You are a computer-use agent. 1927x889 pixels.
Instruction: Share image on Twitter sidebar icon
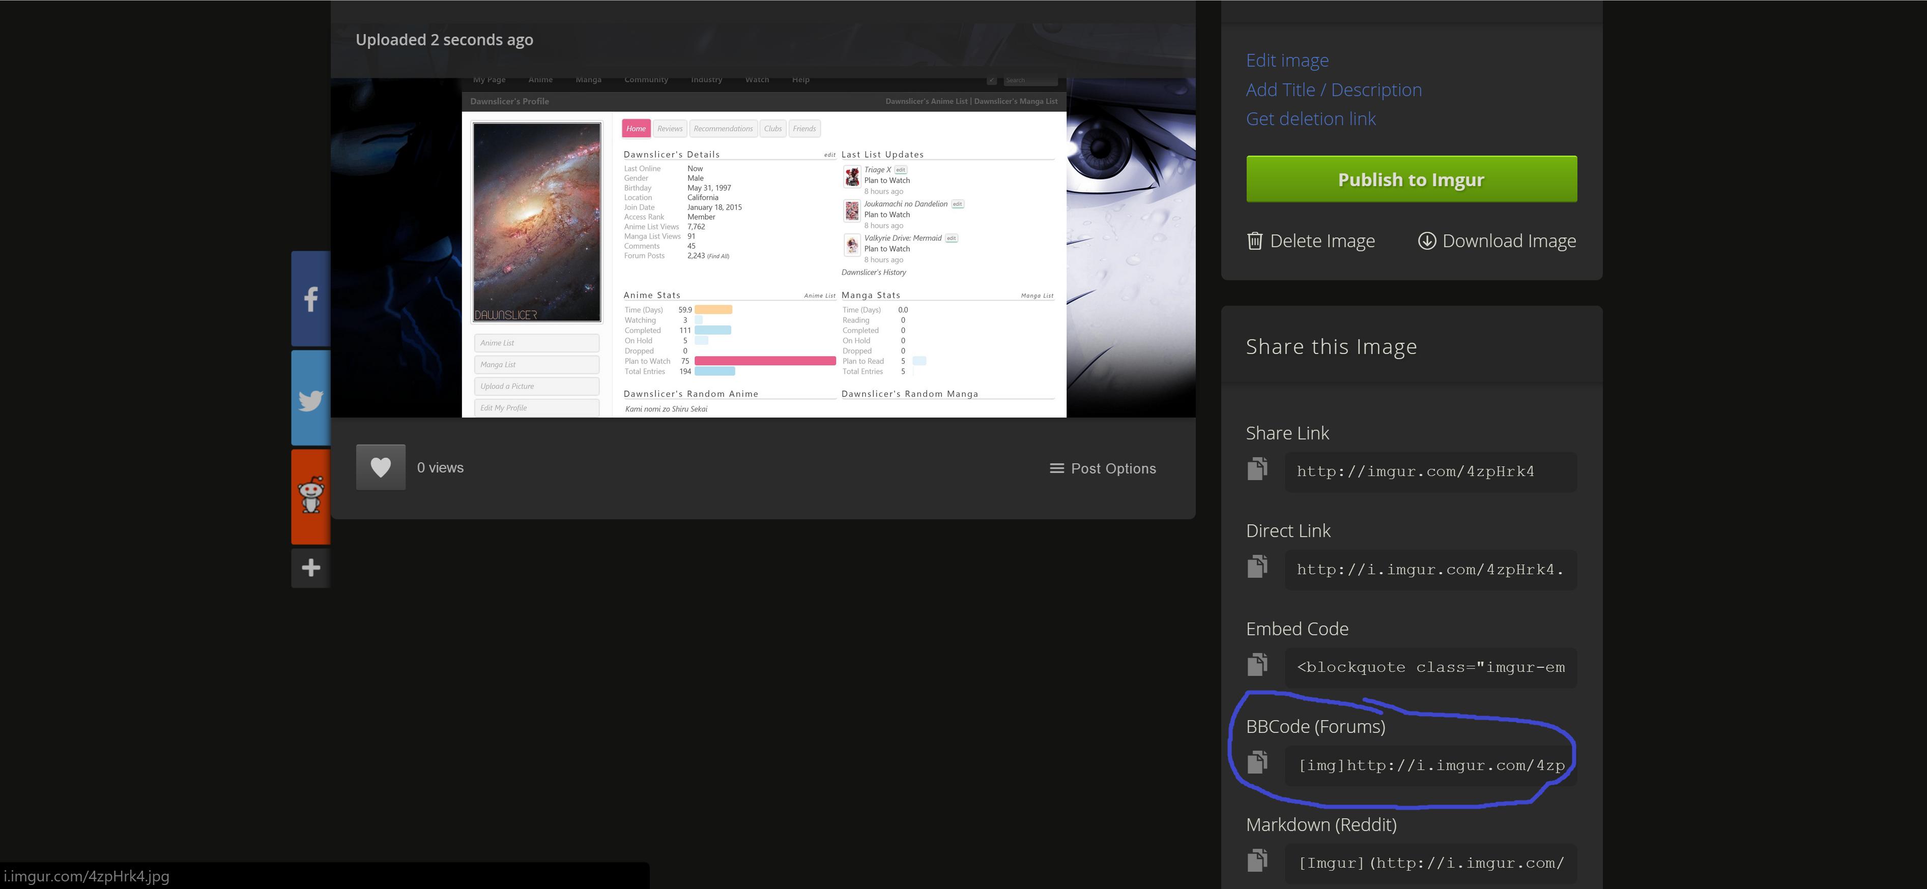(310, 399)
